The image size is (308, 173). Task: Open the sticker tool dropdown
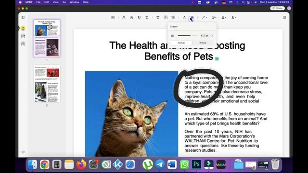point(214,17)
